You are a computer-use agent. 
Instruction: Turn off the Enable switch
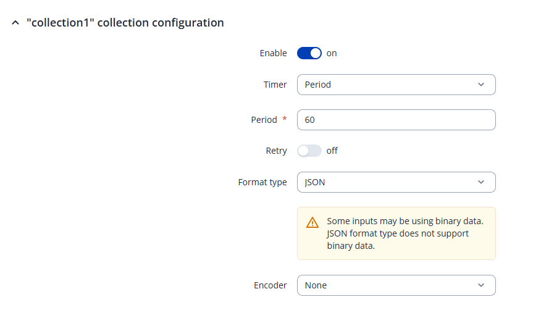tap(309, 53)
